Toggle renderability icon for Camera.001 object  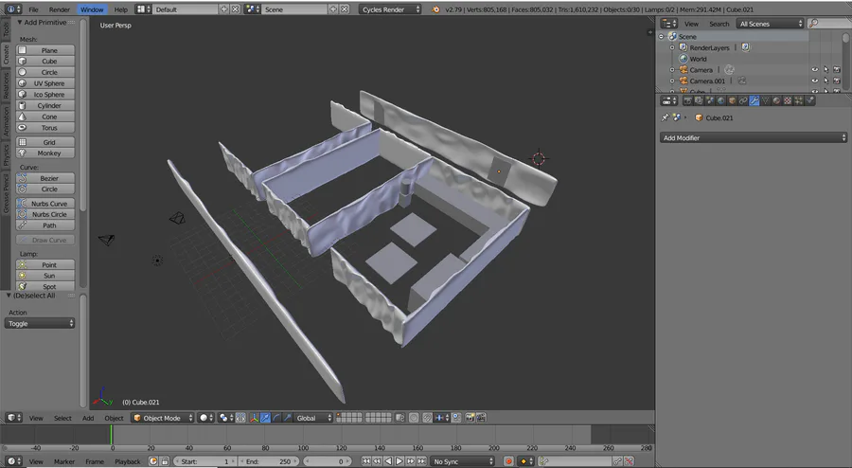point(837,81)
